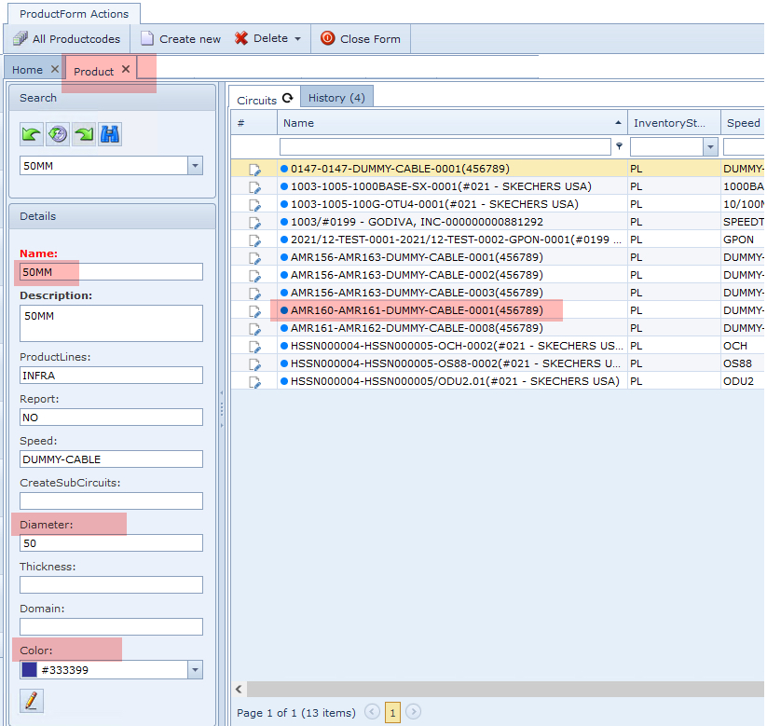Click the green forward arrow in Search
Viewport: 767px width, 726px height.
coord(84,134)
